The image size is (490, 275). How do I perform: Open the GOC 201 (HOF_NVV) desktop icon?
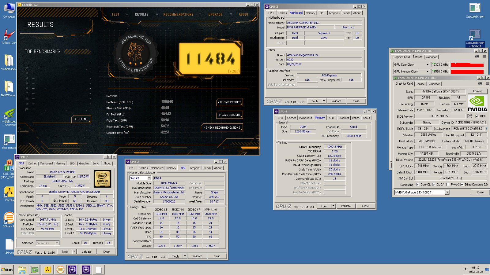(9, 169)
